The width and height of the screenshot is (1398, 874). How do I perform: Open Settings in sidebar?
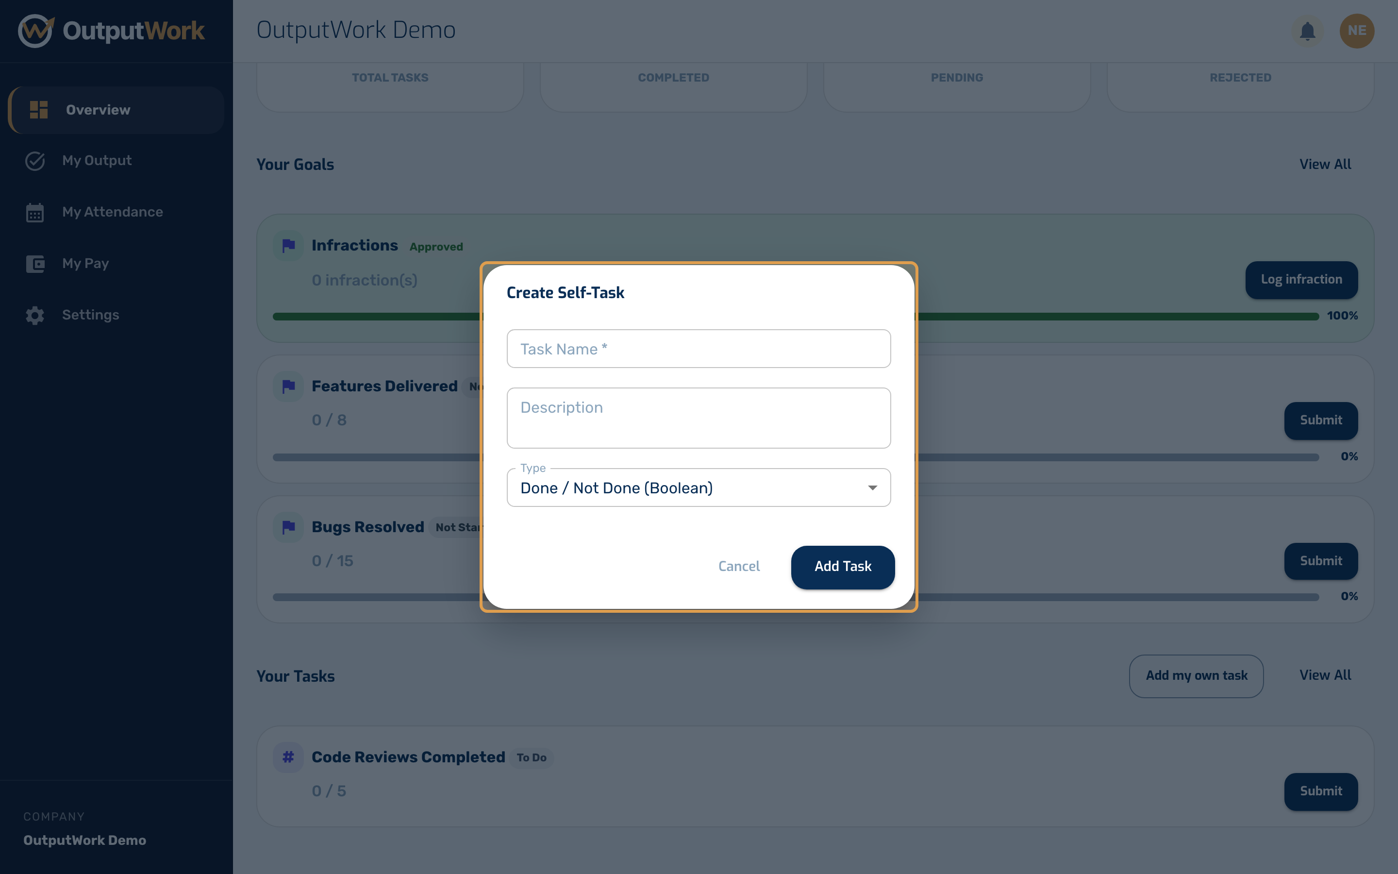pos(116,315)
